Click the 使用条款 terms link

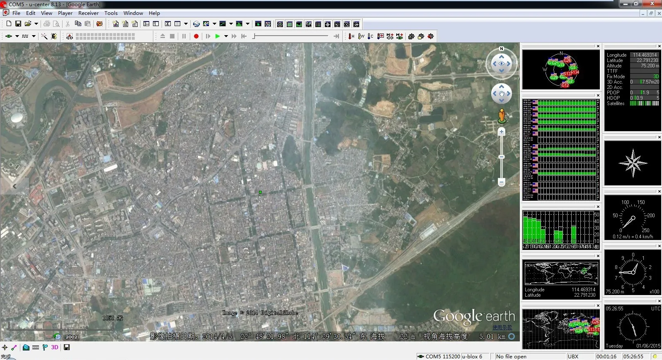point(502,327)
